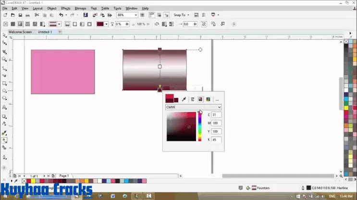Viewport: 357px width, 200px height.
Task: Click the eyedropper in color popup
Action: 184,100
